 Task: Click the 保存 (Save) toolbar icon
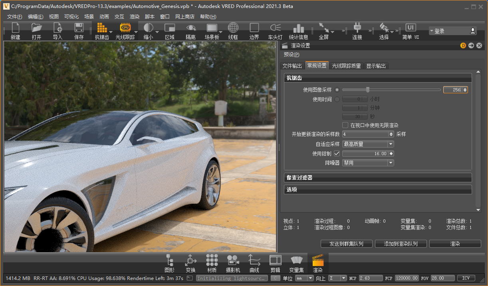pyautogui.click(x=79, y=28)
